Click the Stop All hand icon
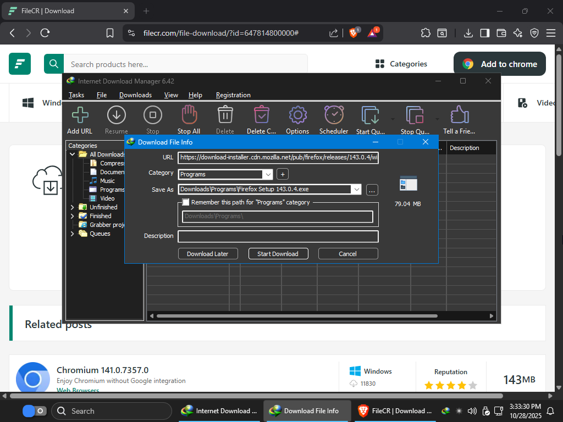Viewport: 563px width, 422px height. [x=189, y=115]
